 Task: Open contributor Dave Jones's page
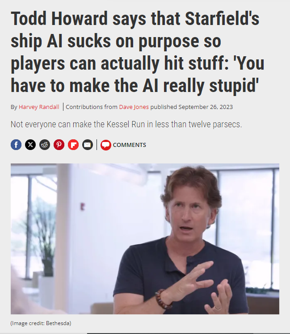[134, 107]
